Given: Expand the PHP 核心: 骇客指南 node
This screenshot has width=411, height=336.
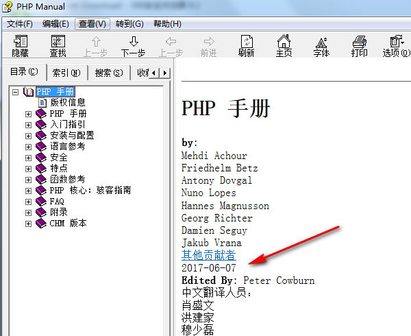Looking at the screenshot, I should (x=28, y=191).
